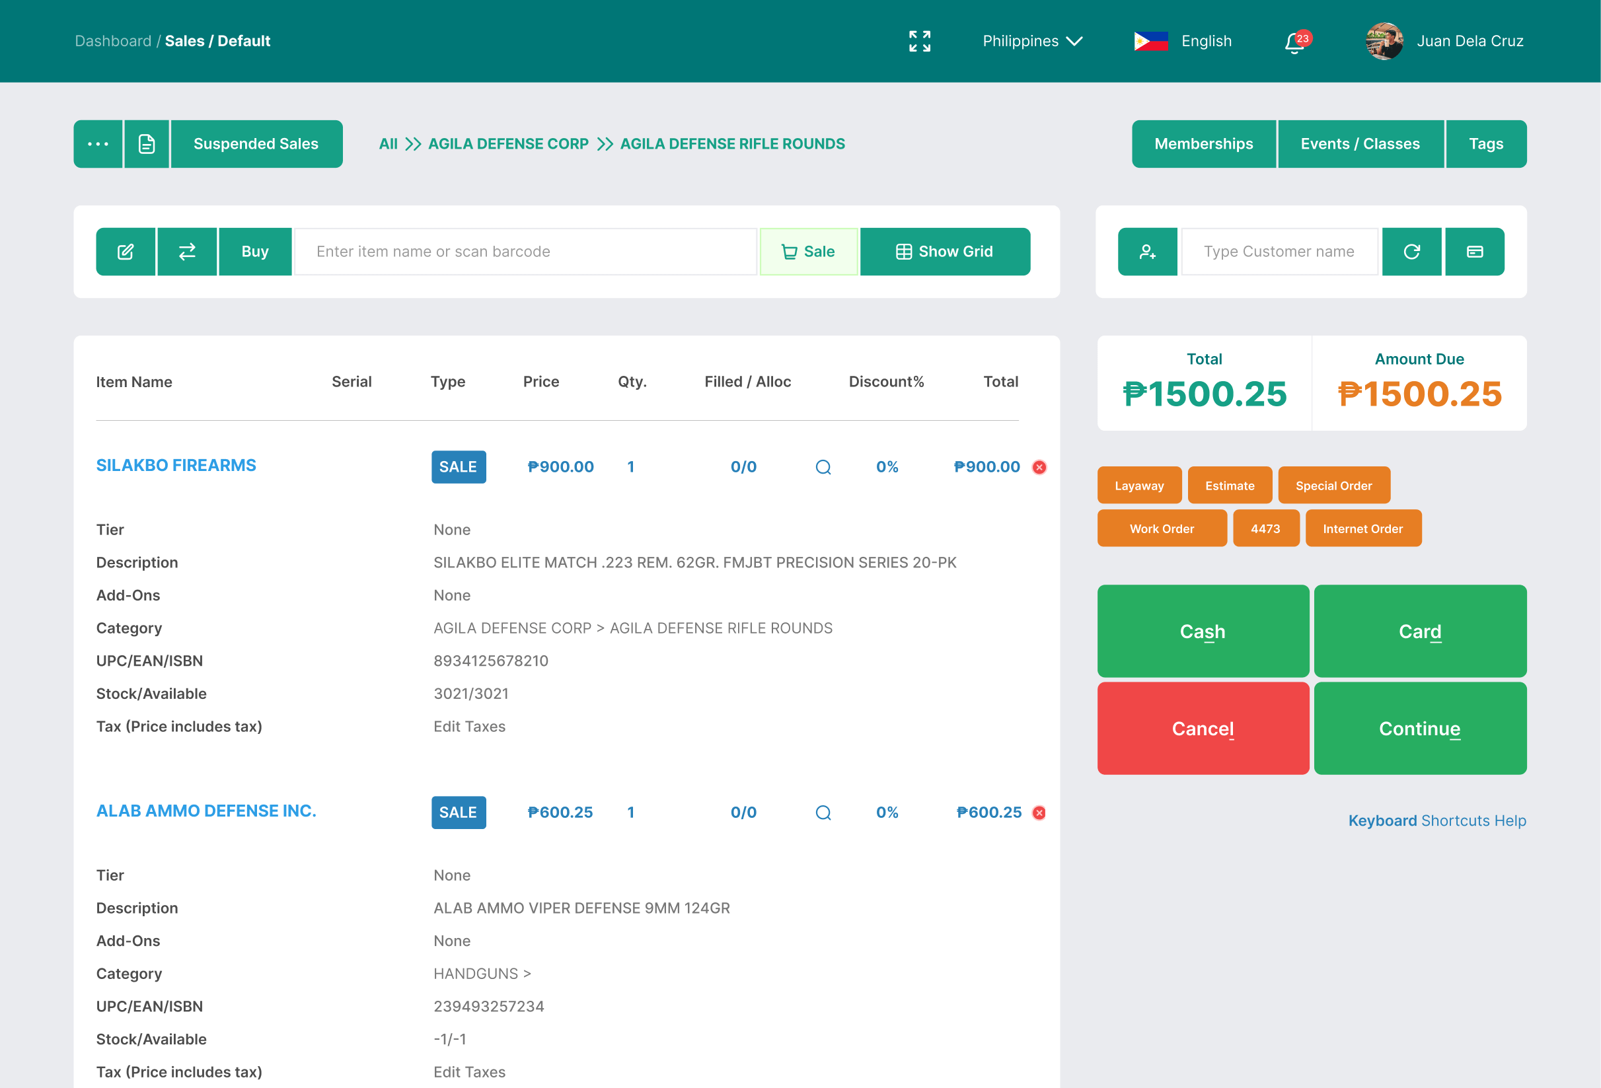Open AGILA DEFENSE RIFLE ROUNDS breadcrumb

pyautogui.click(x=732, y=144)
